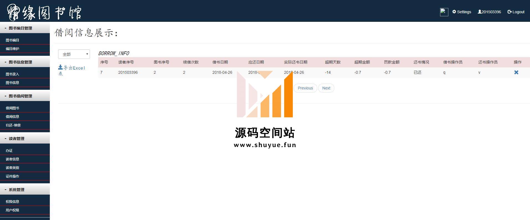Click the blue delete X icon in row 7

coord(516,72)
